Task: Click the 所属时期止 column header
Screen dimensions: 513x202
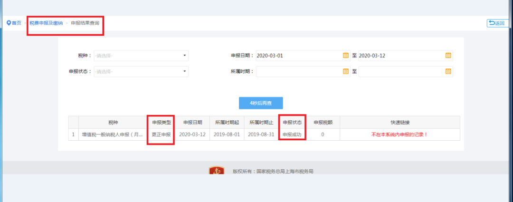Action: [x=261, y=123]
